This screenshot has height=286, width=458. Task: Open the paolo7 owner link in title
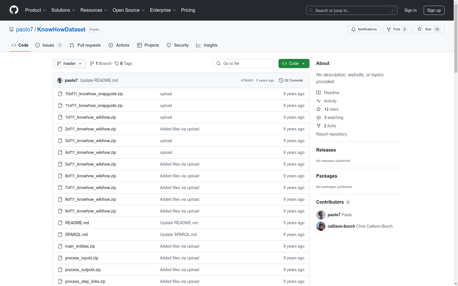click(25, 29)
